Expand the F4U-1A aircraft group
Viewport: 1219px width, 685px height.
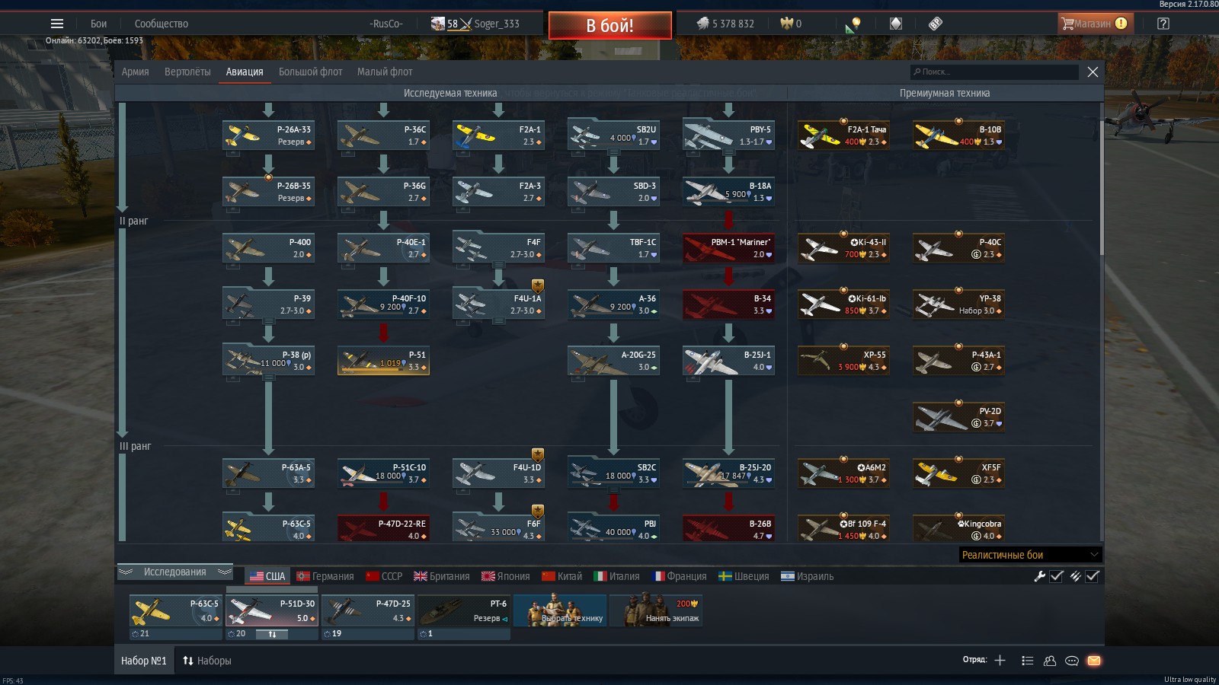click(x=498, y=321)
